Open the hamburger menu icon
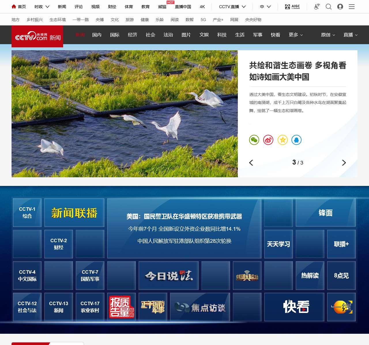 click(x=352, y=7)
